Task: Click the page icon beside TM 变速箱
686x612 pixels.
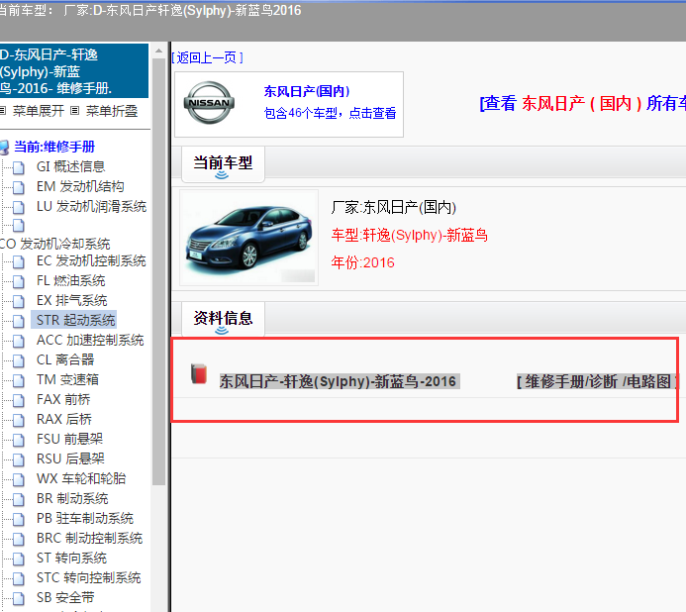Action: click(x=19, y=380)
